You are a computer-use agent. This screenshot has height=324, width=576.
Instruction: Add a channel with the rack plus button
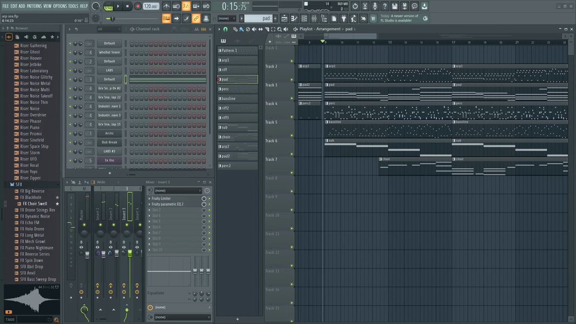109,173
